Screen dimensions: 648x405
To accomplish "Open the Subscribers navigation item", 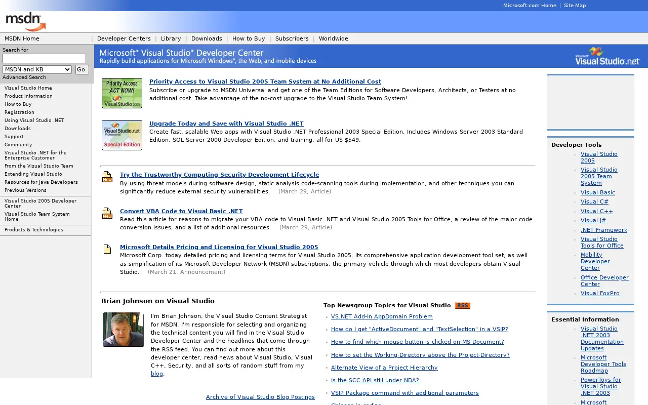I will [292, 38].
